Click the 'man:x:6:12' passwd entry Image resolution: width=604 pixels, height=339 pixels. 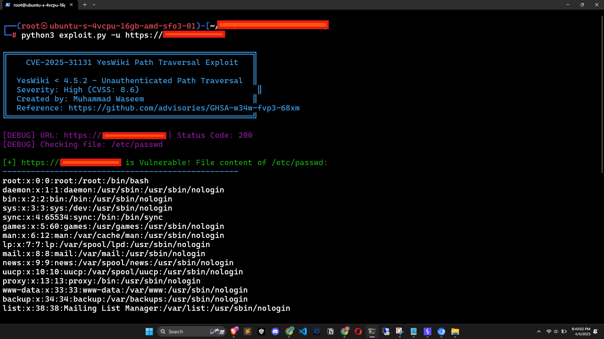[113, 235]
